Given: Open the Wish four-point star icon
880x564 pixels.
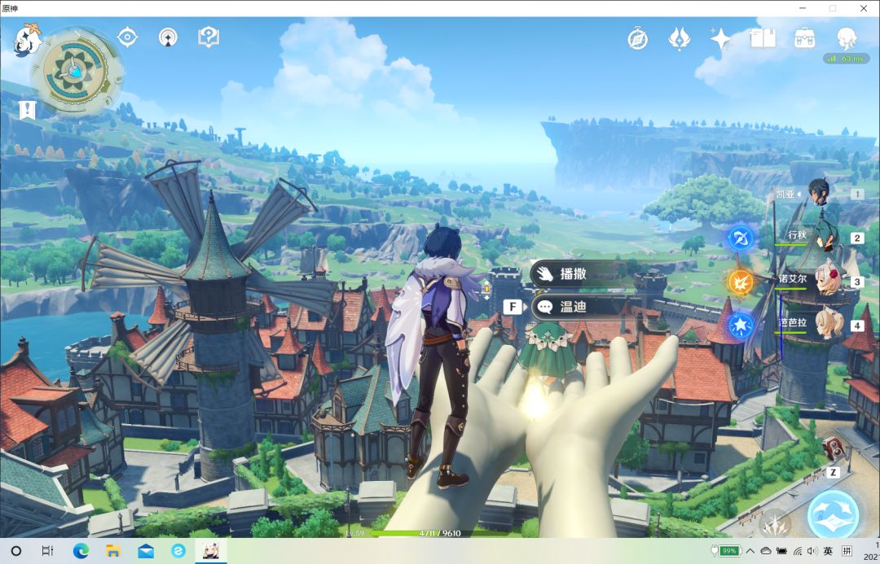Looking at the screenshot, I should [x=720, y=39].
